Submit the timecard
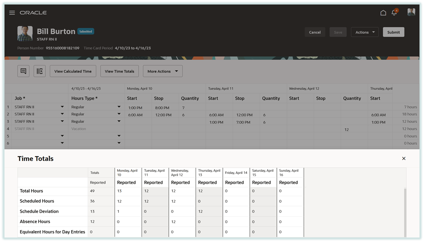The width and height of the screenshot is (424, 242). pyautogui.click(x=393, y=32)
